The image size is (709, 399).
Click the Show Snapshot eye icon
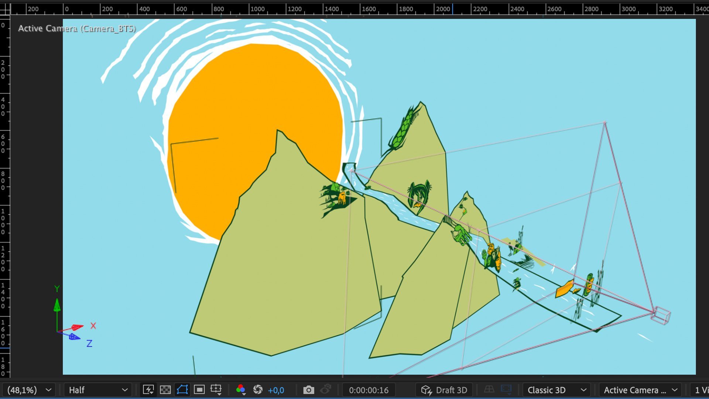click(x=326, y=390)
